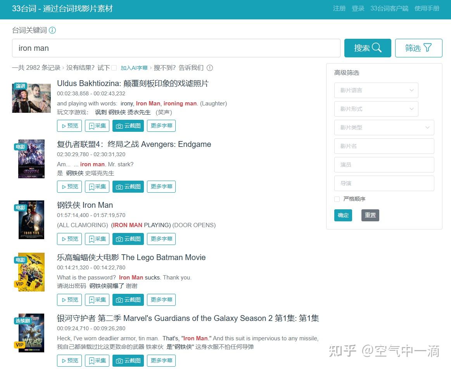
Task: Click the timestamp 02:30:29,780 - 02:30:31,320
Action: 91,154
